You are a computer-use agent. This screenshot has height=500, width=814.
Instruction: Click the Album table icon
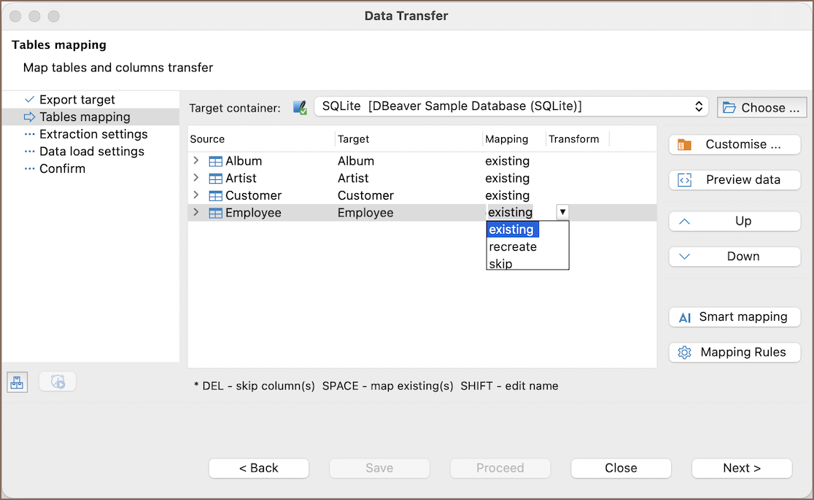coord(215,161)
